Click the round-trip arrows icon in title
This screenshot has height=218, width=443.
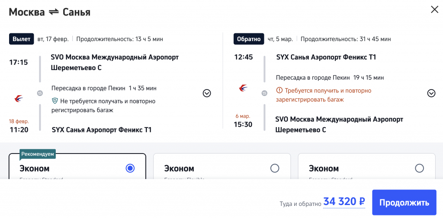point(54,12)
